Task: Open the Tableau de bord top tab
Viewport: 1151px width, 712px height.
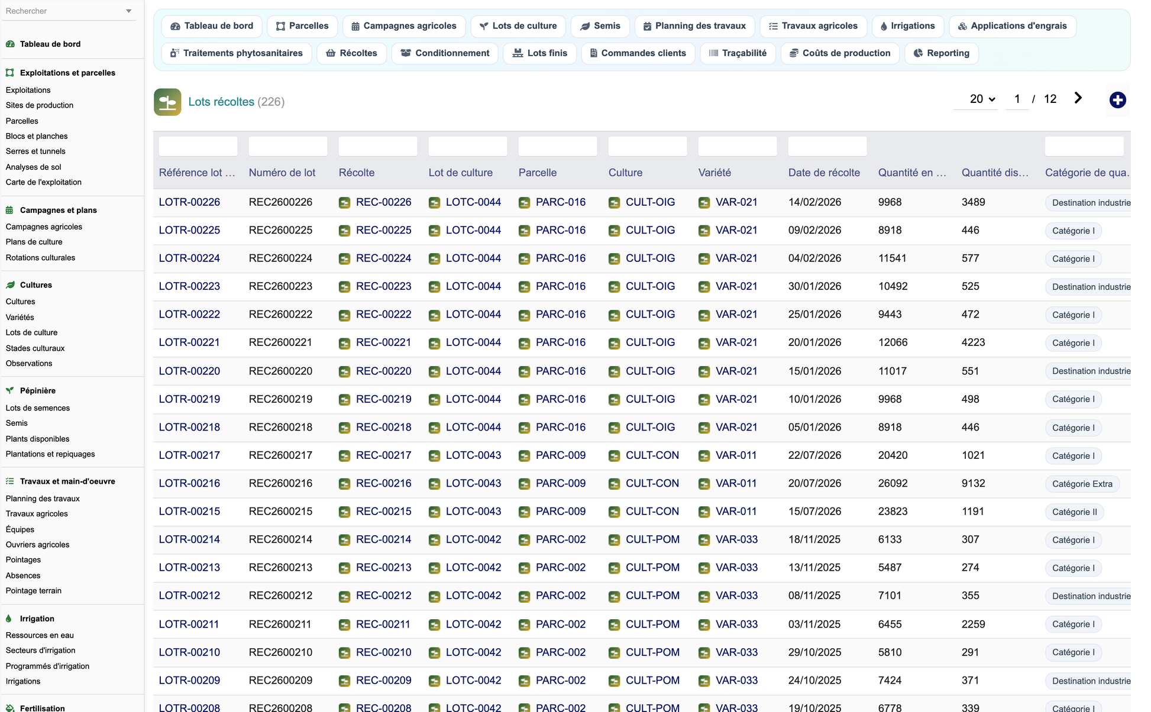Action: pos(212,26)
